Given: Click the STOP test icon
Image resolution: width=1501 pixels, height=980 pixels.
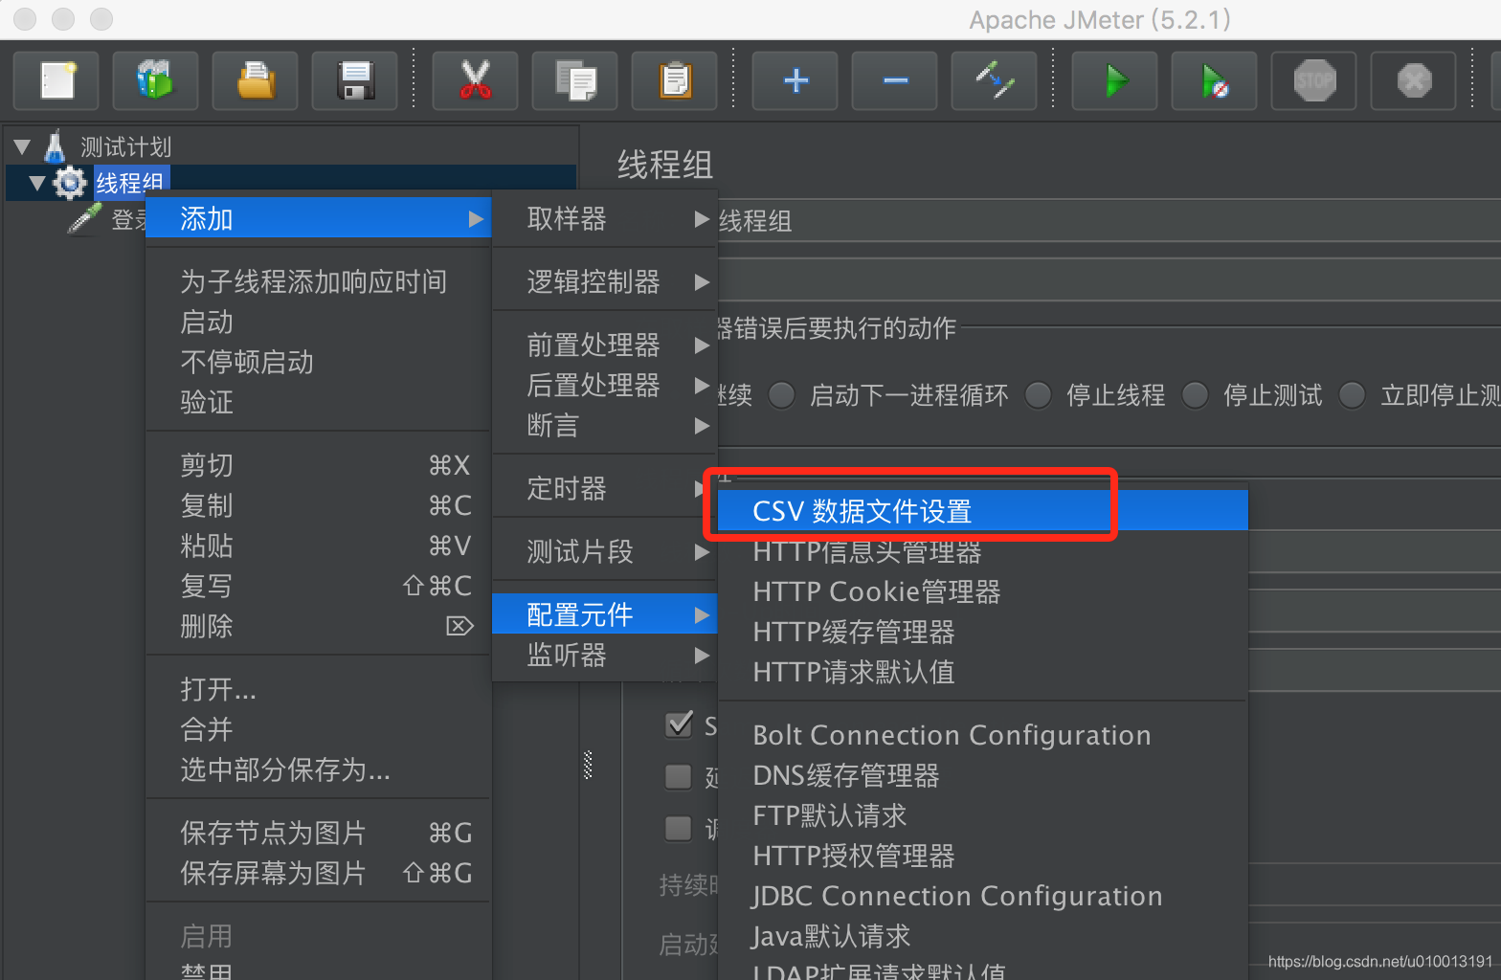Looking at the screenshot, I should [x=1314, y=80].
